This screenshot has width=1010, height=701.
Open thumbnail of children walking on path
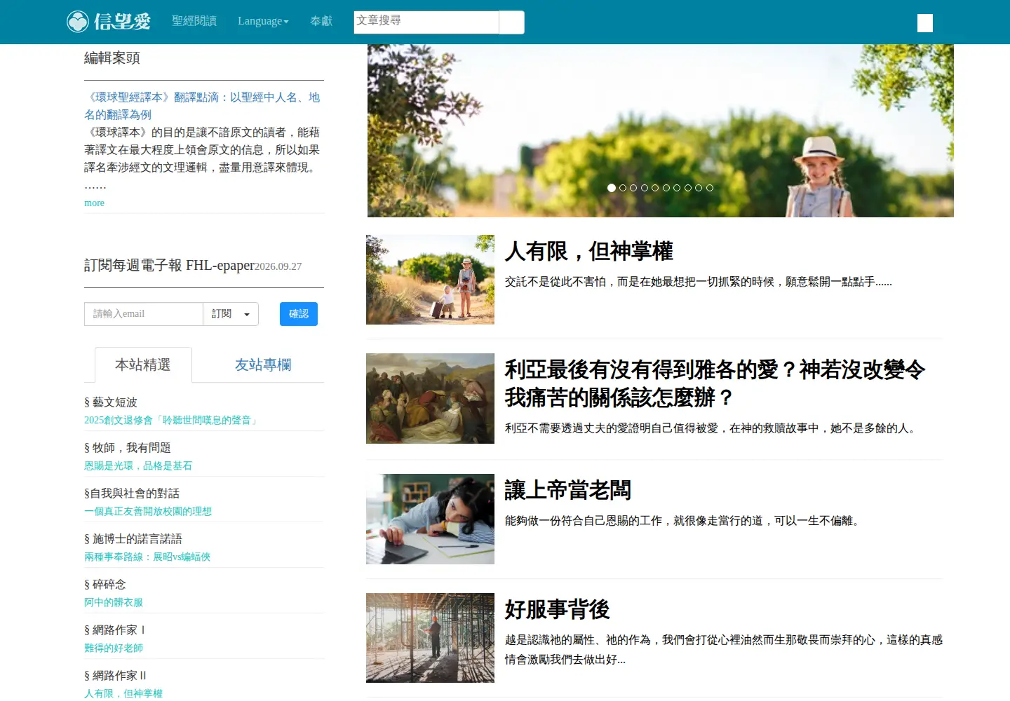click(x=430, y=280)
